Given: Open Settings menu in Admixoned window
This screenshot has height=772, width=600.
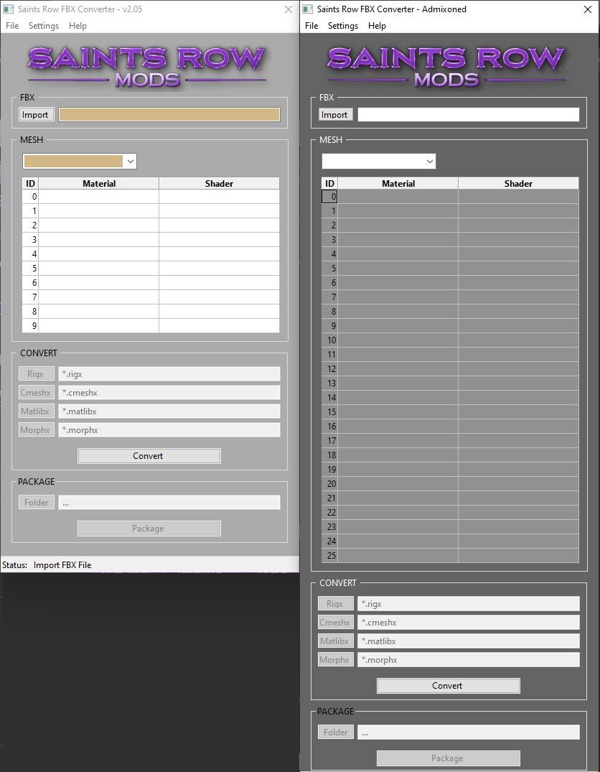Looking at the screenshot, I should pos(343,26).
